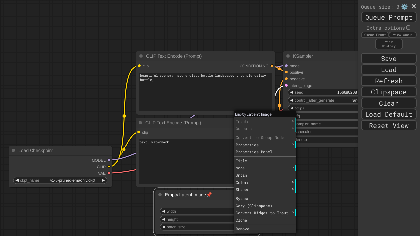This screenshot has height=236, width=420.
Task: Open the Mode submenu
Action: [265, 168]
